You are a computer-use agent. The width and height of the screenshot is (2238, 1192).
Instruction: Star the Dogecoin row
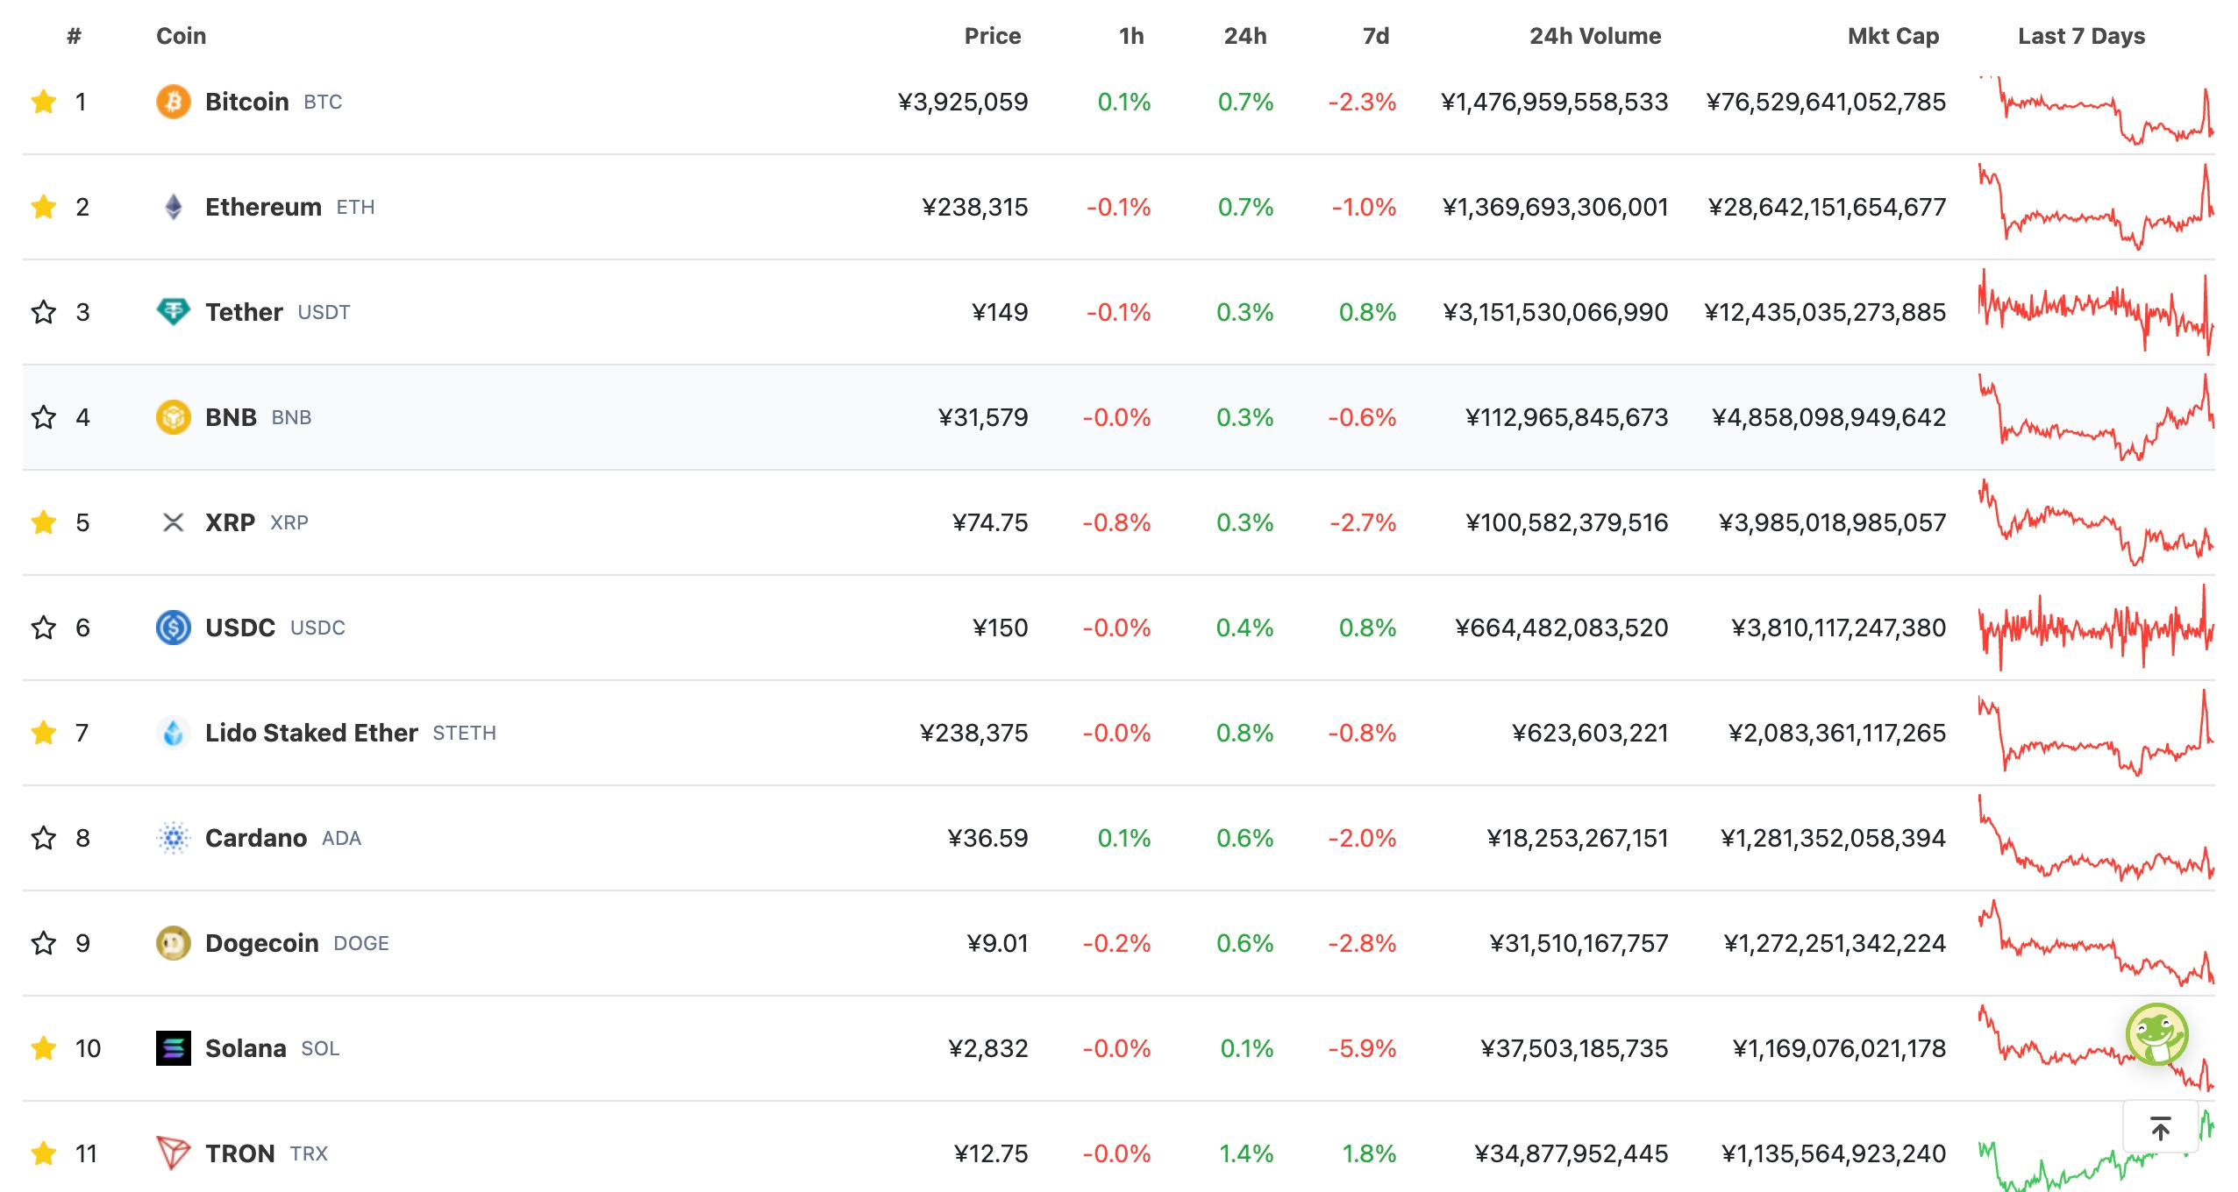pyautogui.click(x=44, y=943)
